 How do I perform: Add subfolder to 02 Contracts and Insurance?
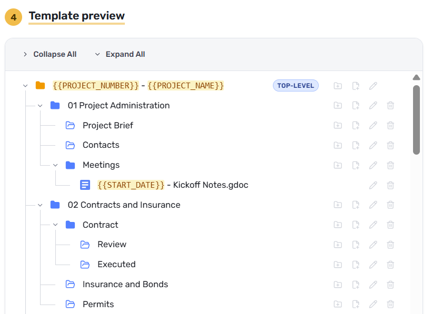click(x=338, y=205)
